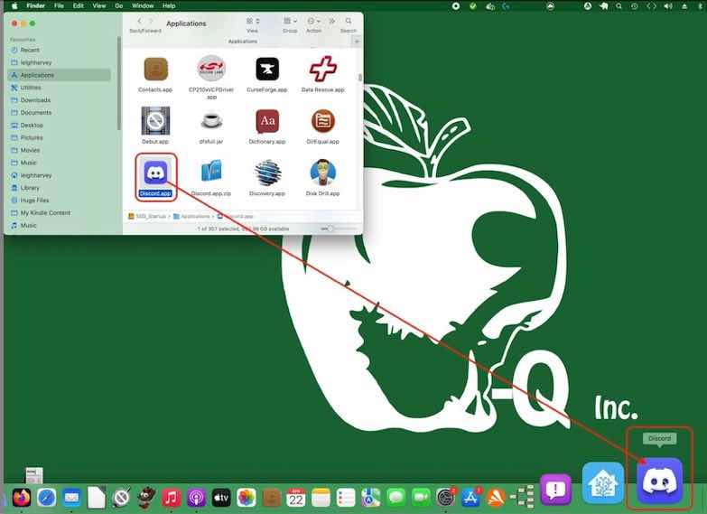The image size is (707, 514).
Task: Select Recent in the Finder sidebar
Action: coord(60,50)
